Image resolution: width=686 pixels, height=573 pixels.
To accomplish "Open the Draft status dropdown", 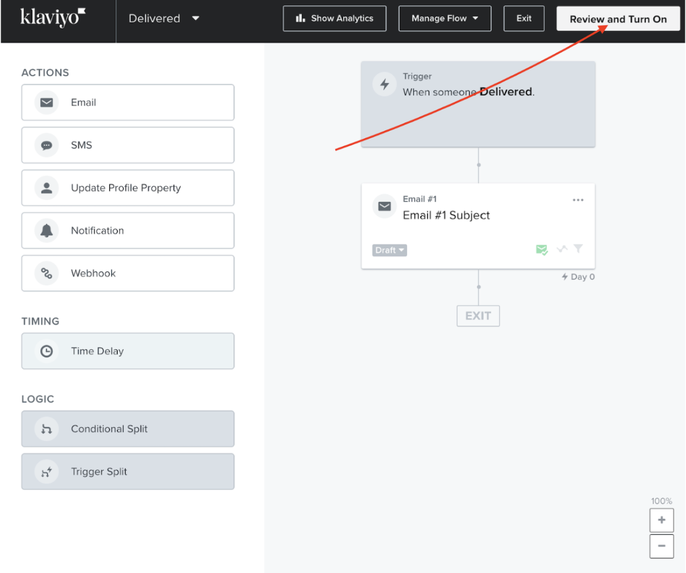I will [389, 250].
